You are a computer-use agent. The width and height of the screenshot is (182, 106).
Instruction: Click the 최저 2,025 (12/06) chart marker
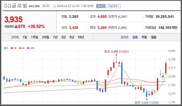pyautogui.click(x=147, y=103)
